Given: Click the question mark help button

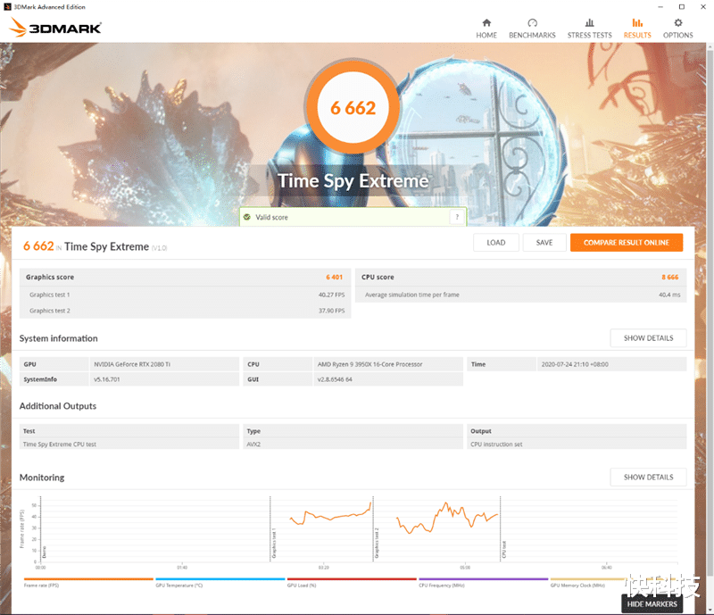Looking at the screenshot, I should coord(457,217).
